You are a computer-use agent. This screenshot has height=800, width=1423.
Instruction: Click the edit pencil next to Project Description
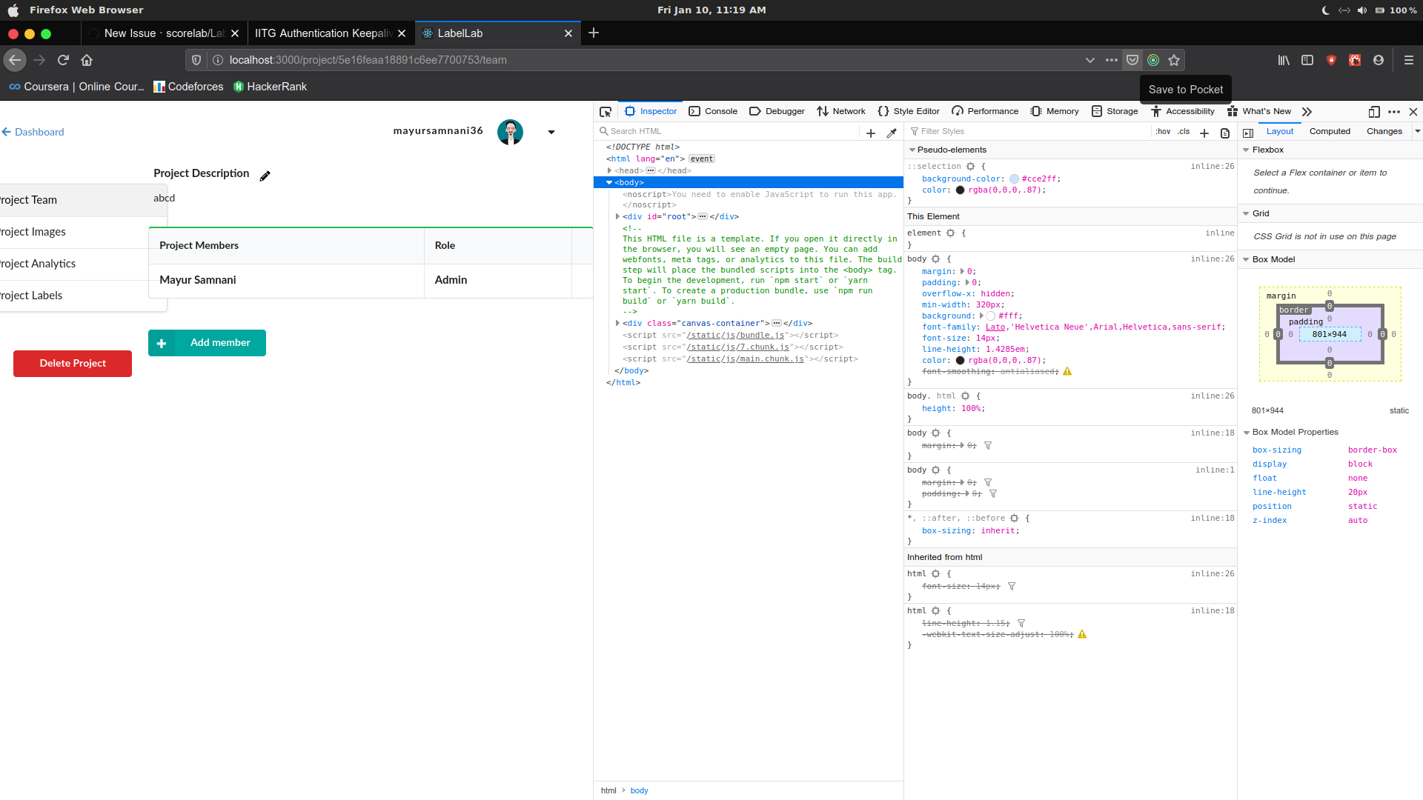[x=265, y=176]
